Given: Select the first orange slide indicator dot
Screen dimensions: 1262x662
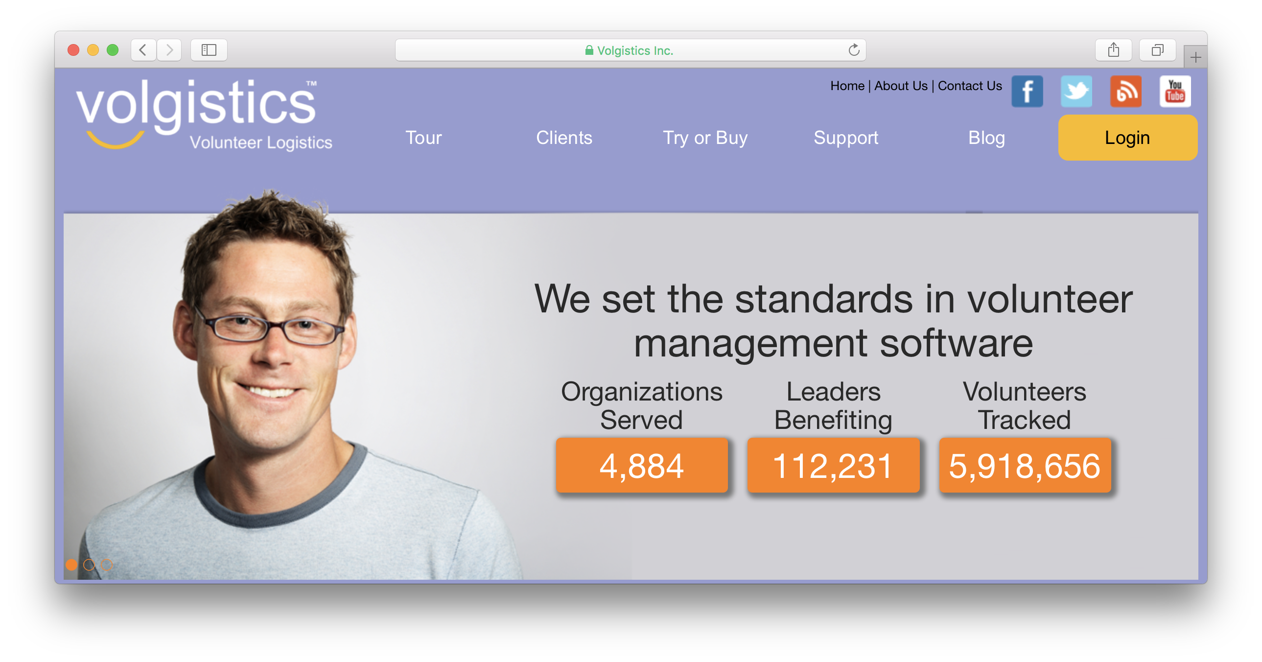Looking at the screenshot, I should [71, 565].
